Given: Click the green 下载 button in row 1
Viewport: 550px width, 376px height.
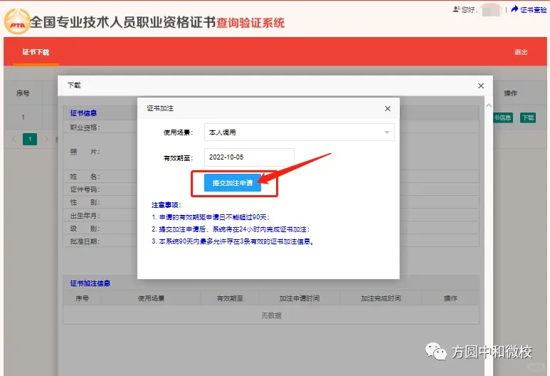Looking at the screenshot, I should tap(528, 117).
